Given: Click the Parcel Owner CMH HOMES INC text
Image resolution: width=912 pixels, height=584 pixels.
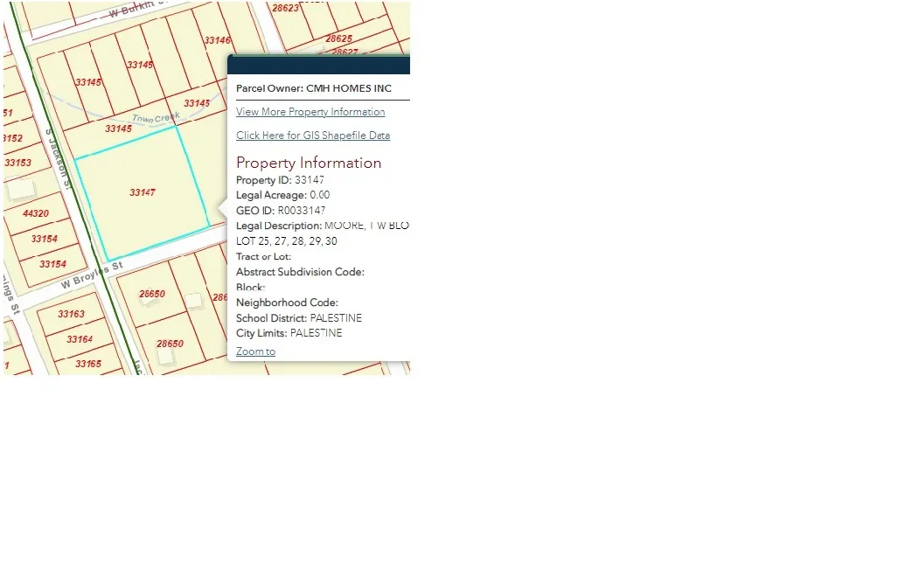Looking at the screenshot, I should pyautogui.click(x=313, y=88).
